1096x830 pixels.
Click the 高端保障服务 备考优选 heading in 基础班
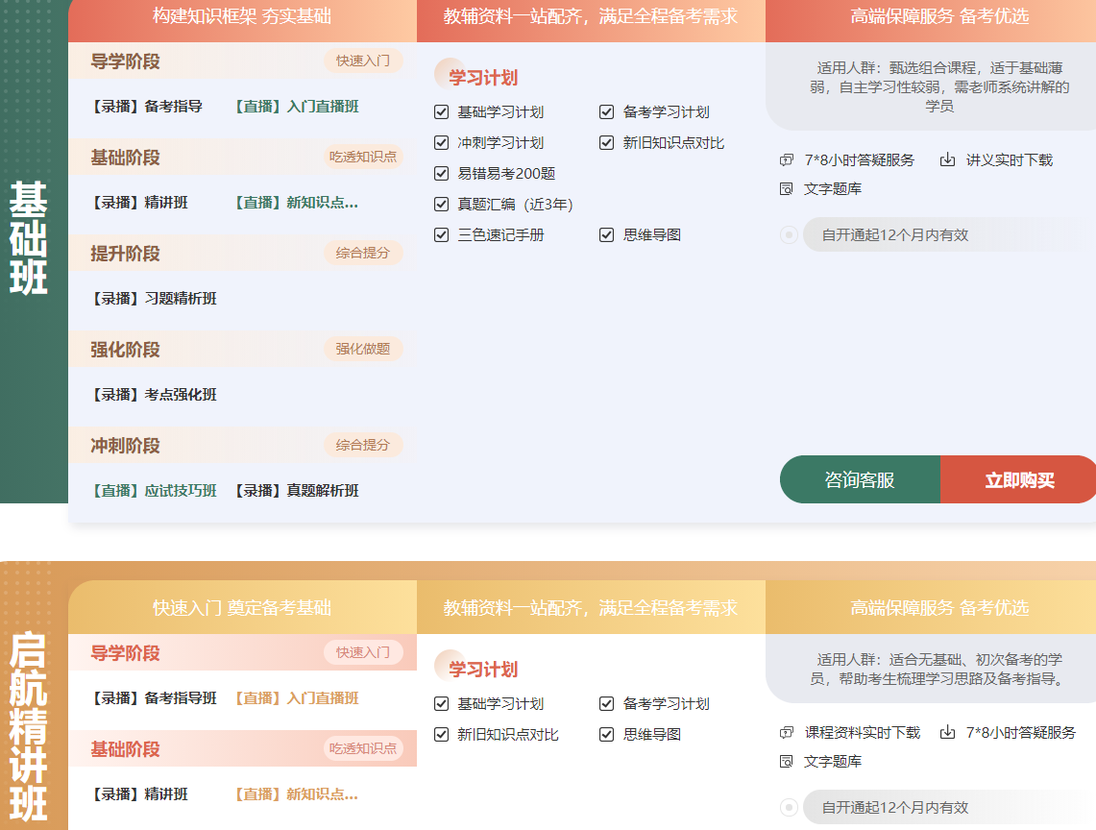pos(939,16)
